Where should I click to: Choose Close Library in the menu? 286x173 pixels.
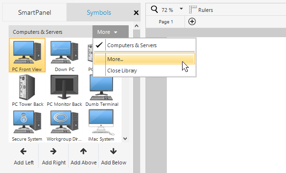pos(144,71)
